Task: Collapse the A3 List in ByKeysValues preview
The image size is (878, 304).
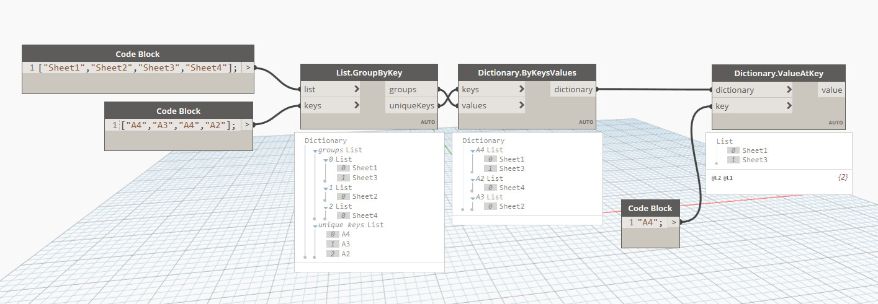Action: click(x=473, y=197)
